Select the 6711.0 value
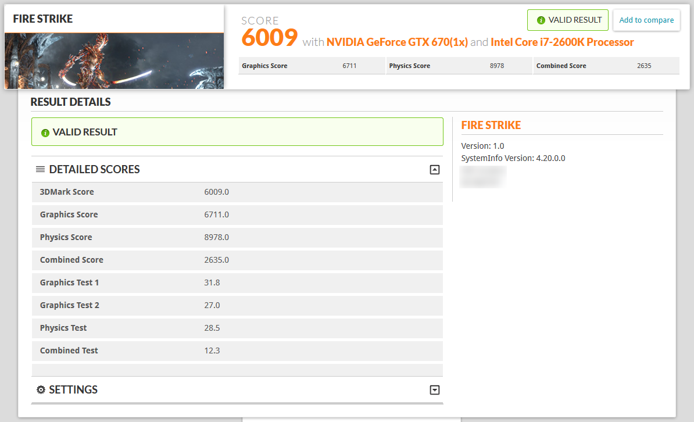 coord(216,214)
